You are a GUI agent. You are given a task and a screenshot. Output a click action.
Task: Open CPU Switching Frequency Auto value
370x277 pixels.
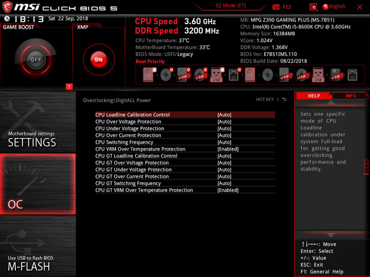pos(224,142)
